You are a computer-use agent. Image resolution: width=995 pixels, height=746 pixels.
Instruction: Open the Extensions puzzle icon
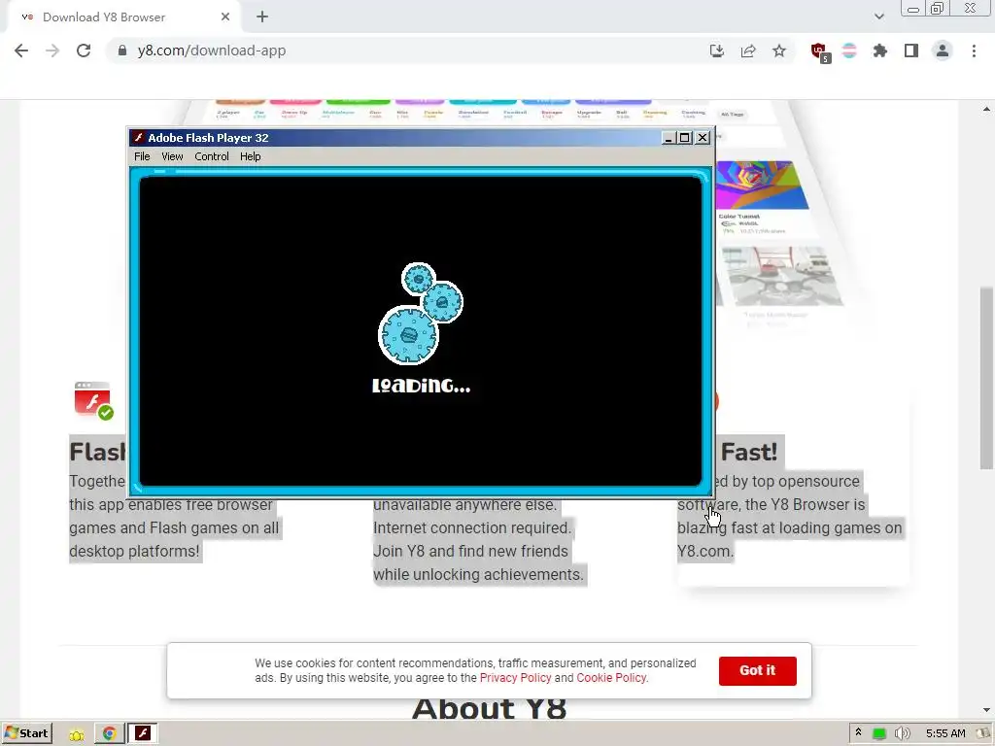tap(880, 51)
